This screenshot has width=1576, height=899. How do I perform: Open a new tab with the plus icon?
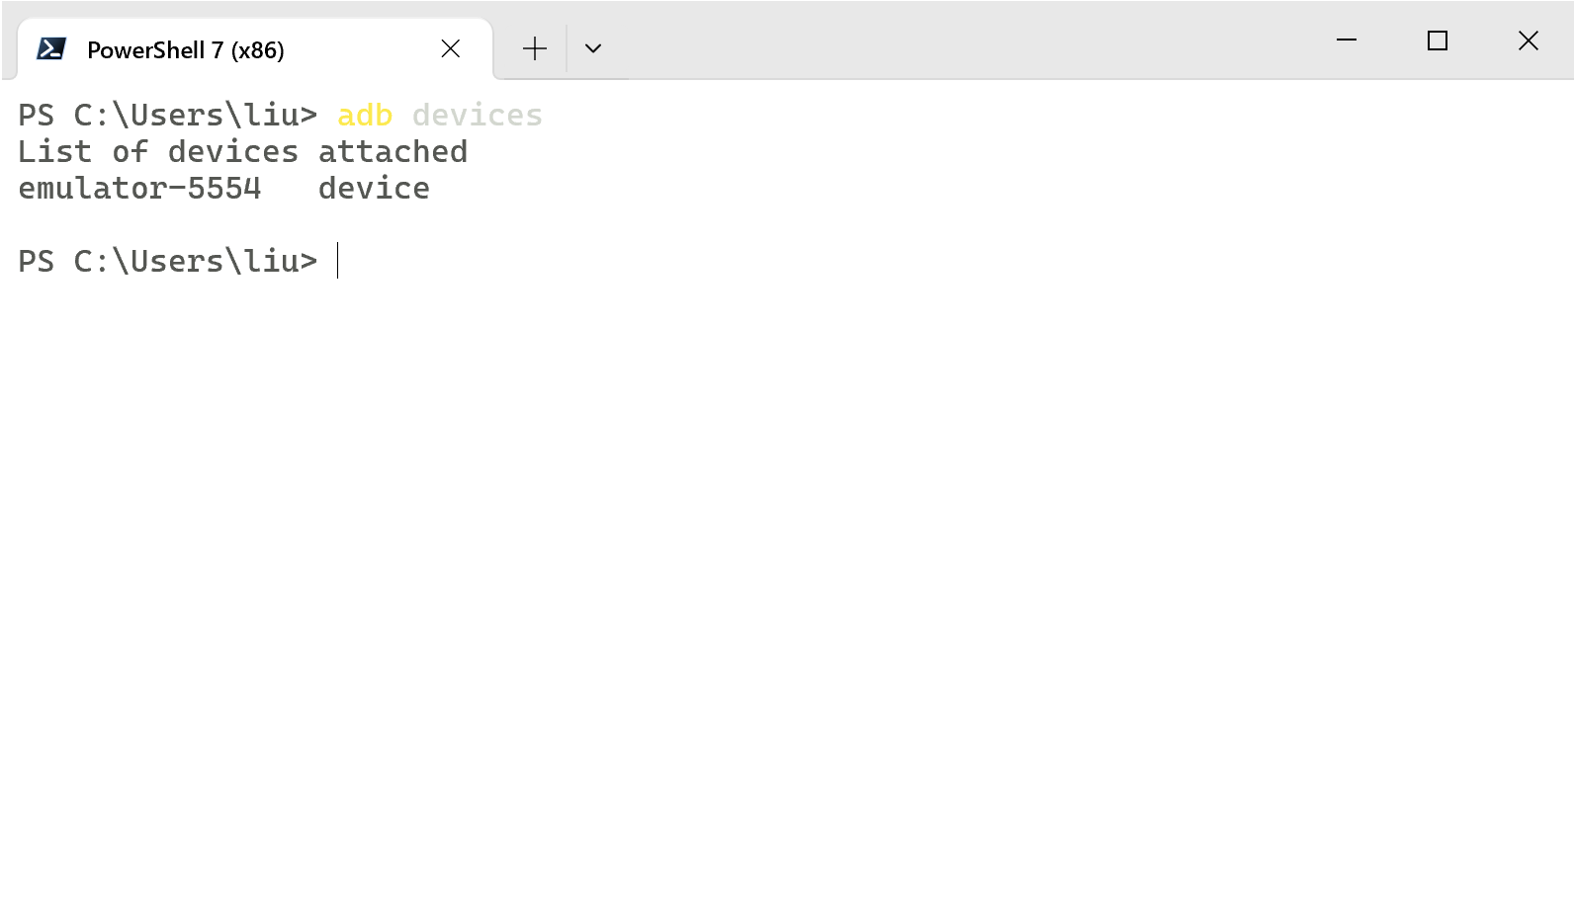click(534, 48)
